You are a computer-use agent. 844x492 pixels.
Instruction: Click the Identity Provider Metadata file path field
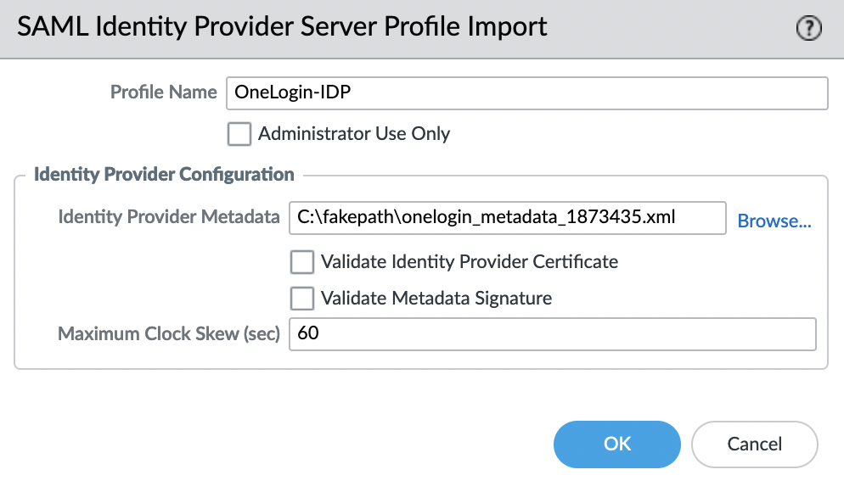[x=508, y=218]
